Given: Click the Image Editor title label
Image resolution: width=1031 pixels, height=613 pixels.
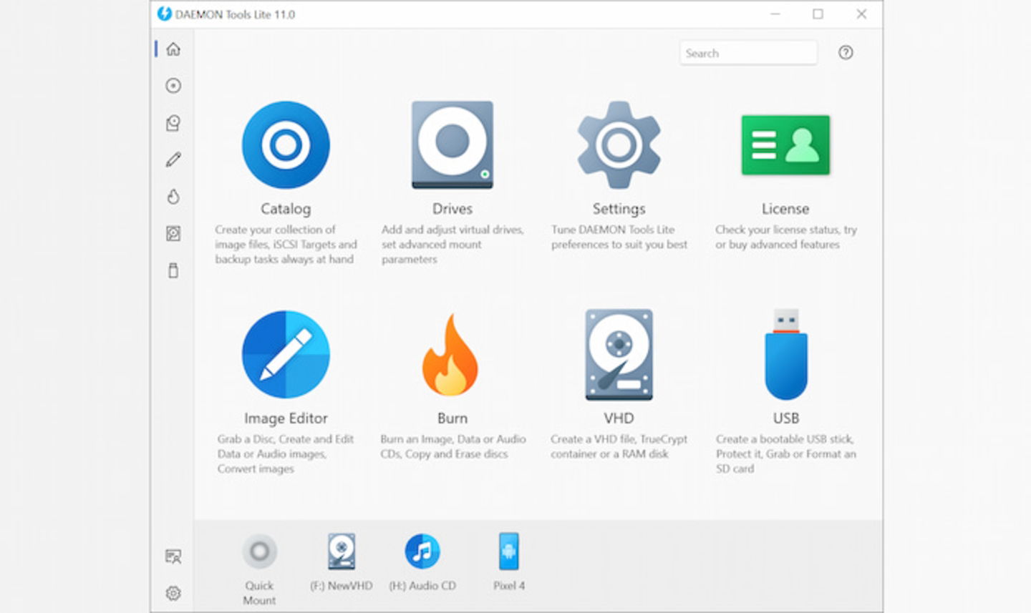Looking at the screenshot, I should tap(286, 418).
